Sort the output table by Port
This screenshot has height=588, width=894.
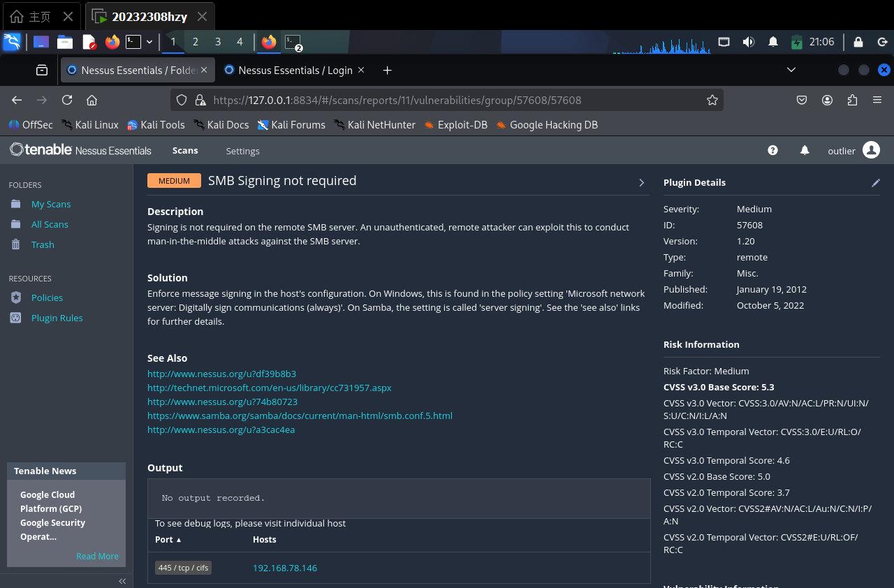[168, 540]
